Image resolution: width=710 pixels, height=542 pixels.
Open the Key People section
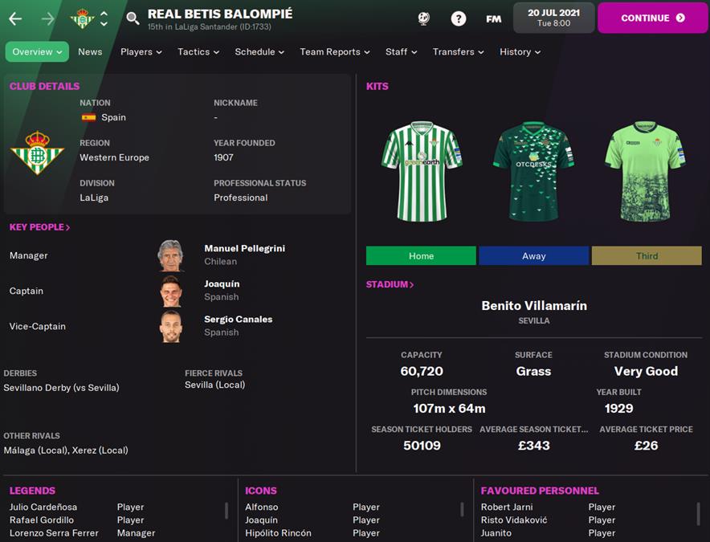click(40, 227)
